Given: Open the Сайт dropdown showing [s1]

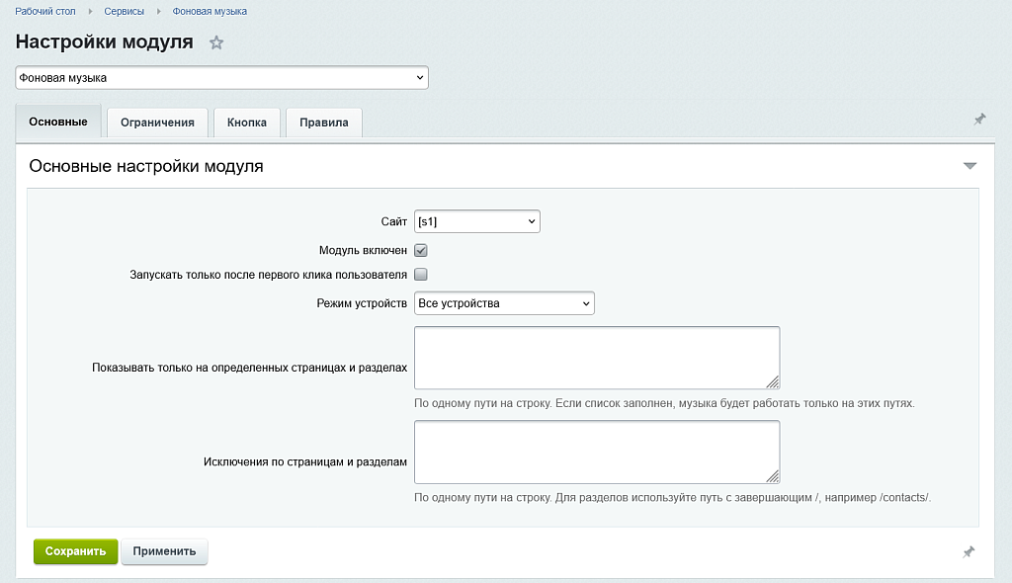Looking at the screenshot, I should [x=476, y=222].
